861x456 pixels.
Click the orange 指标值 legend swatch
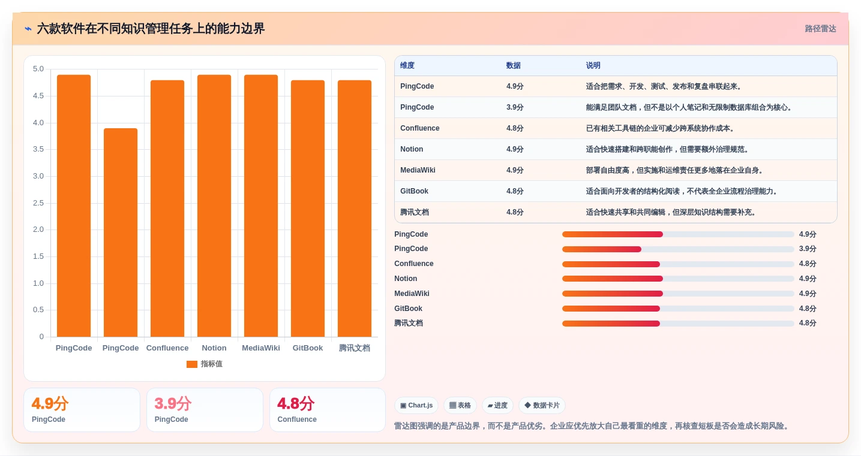tap(192, 364)
